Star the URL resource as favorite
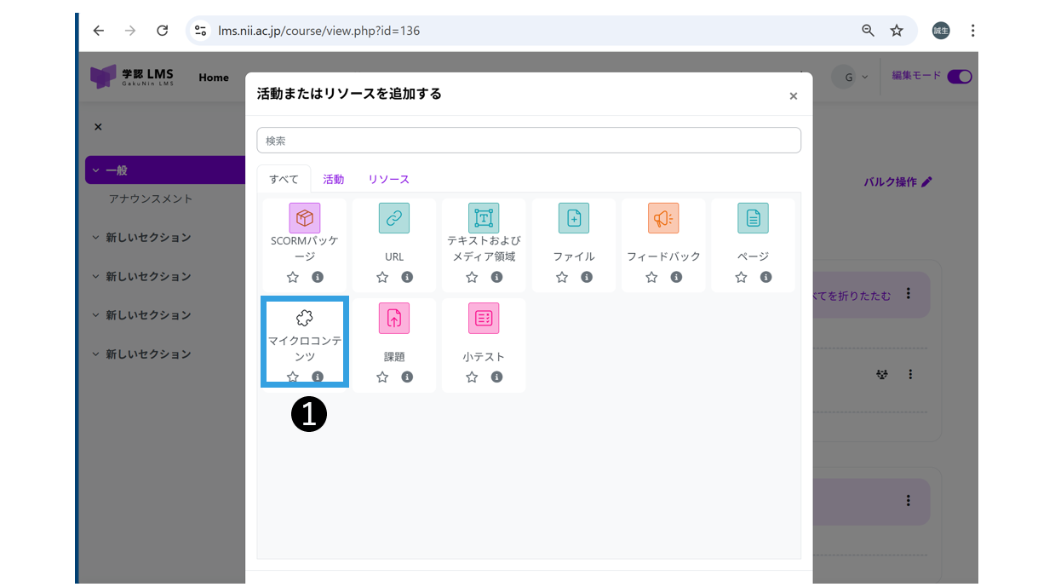The height and width of the screenshot is (587, 1055). click(382, 277)
